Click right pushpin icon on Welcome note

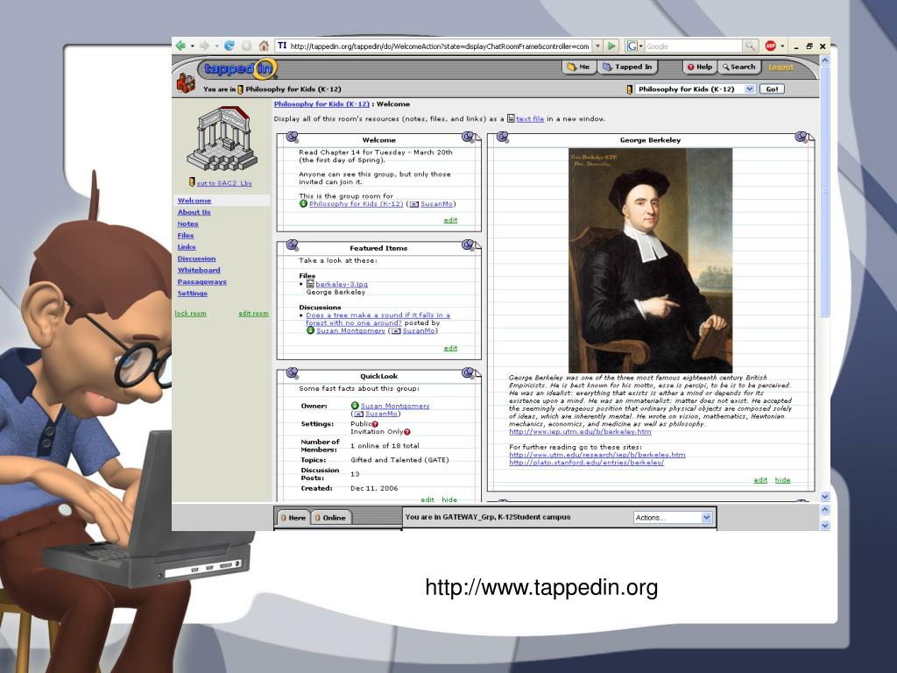click(x=468, y=137)
